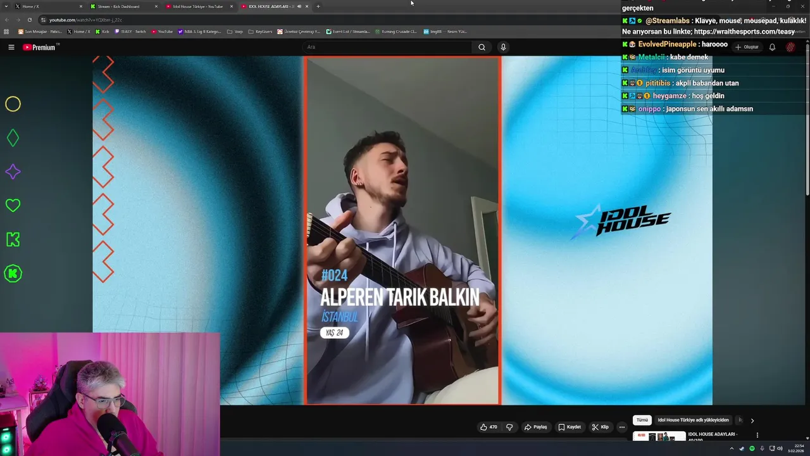This screenshot has height=456, width=810.
Task: Open the account avatar menu
Action: [791, 47]
